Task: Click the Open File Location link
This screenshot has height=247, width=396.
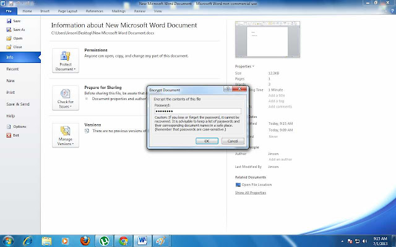Action: (x=254, y=185)
